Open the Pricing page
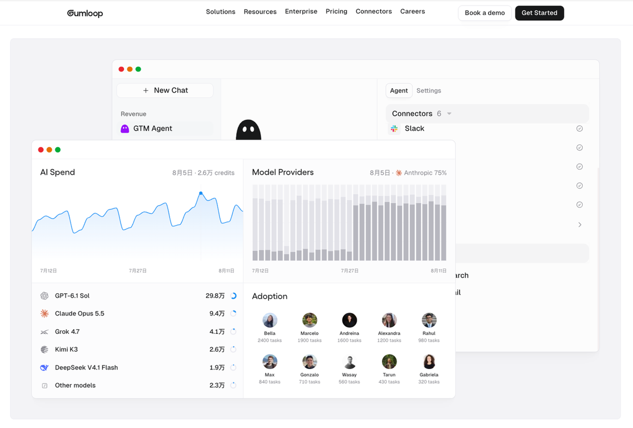 coord(336,11)
